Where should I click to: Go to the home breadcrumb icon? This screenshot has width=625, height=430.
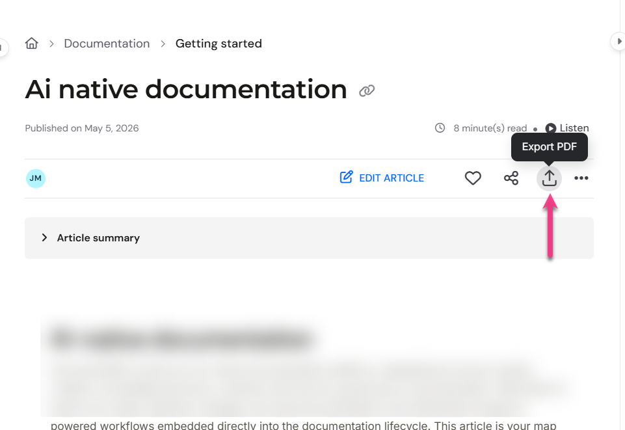click(x=31, y=43)
